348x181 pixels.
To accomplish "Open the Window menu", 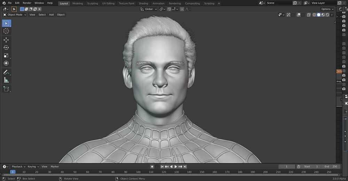I will (x=39, y=3).
